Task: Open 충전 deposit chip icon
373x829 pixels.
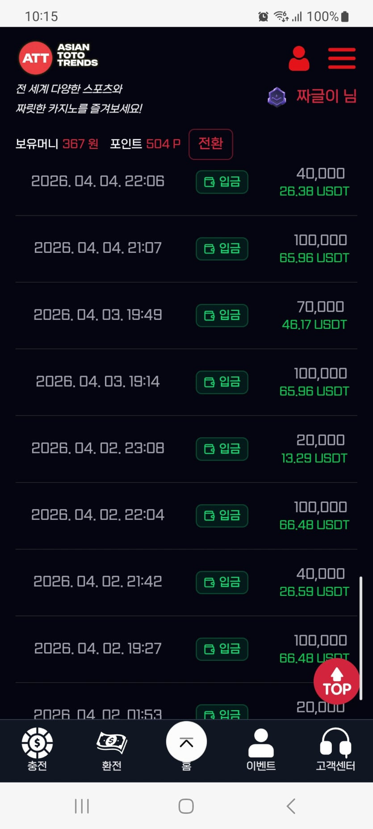Action: tap(37, 744)
